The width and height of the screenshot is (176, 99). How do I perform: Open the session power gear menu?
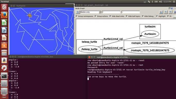[x=174, y=2]
